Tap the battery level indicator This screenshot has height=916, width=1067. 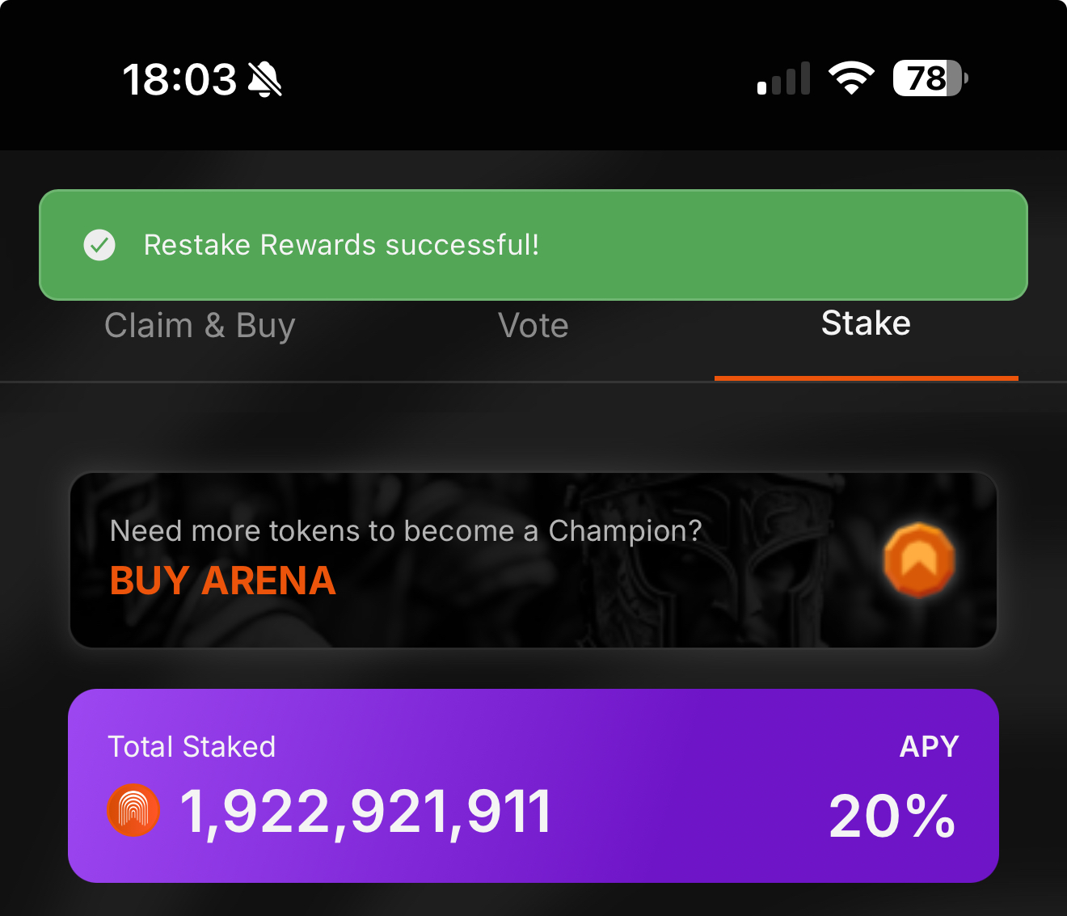[x=930, y=78]
